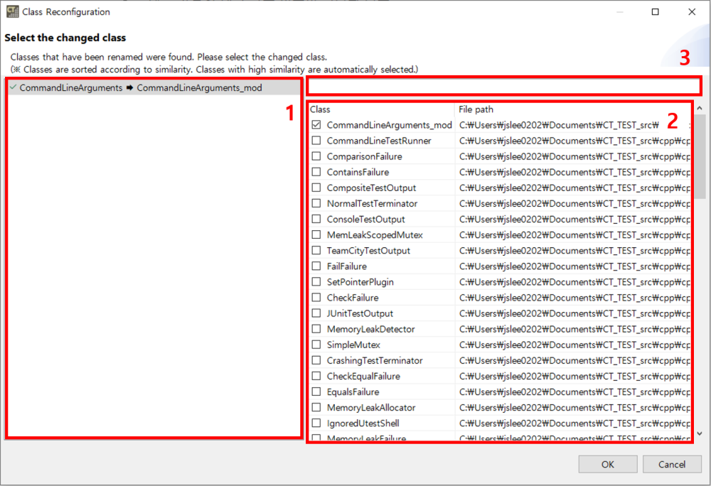The height and width of the screenshot is (486, 711).
Task: Check the MemLeakScopedMutex checkbox
Action: pos(316,234)
